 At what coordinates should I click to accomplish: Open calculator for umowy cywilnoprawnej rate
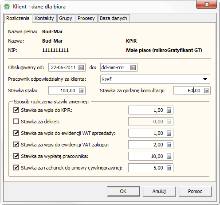coord(169,168)
